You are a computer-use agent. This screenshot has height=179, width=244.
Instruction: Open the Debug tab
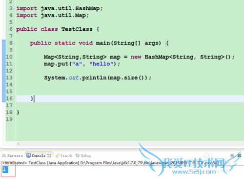pos(83,156)
